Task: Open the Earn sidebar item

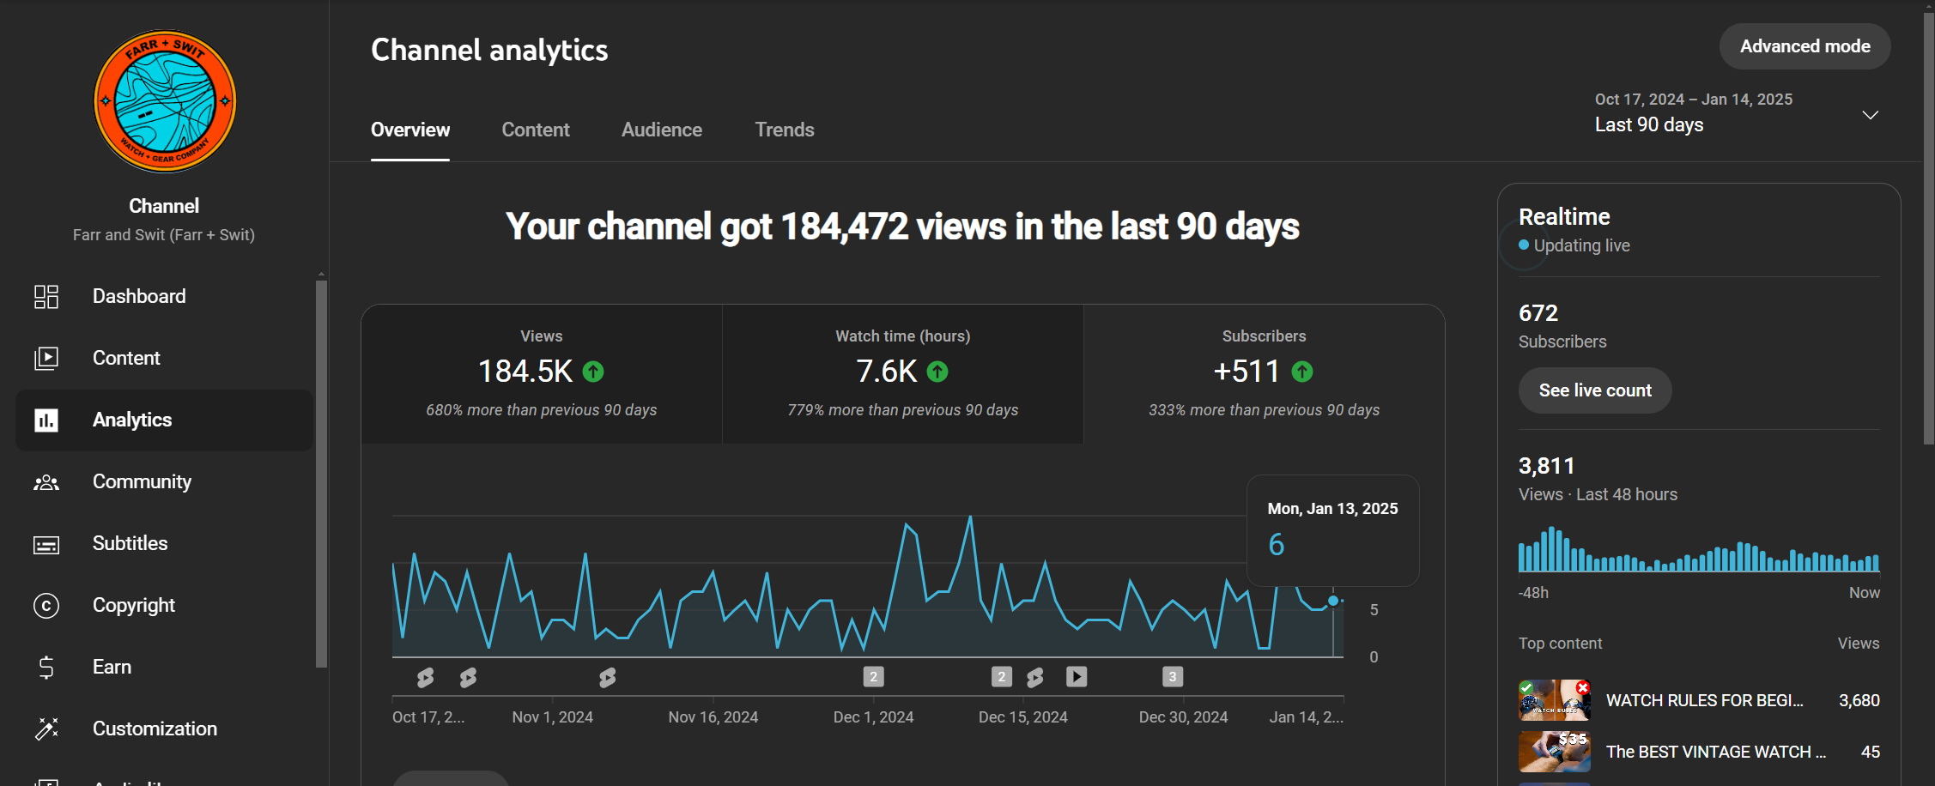Action: point(164,667)
